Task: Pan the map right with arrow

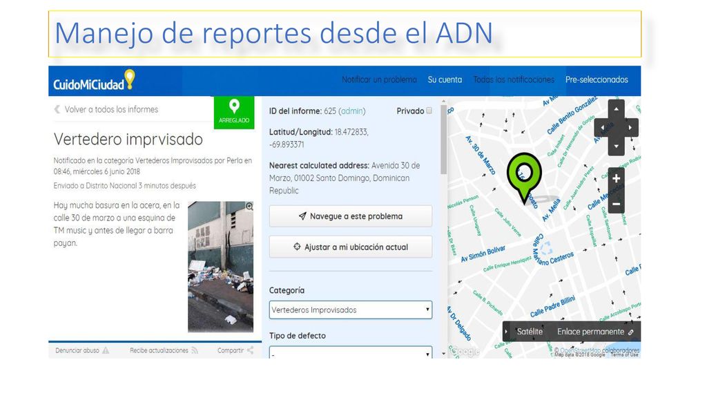Action: pyautogui.click(x=630, y=128)
